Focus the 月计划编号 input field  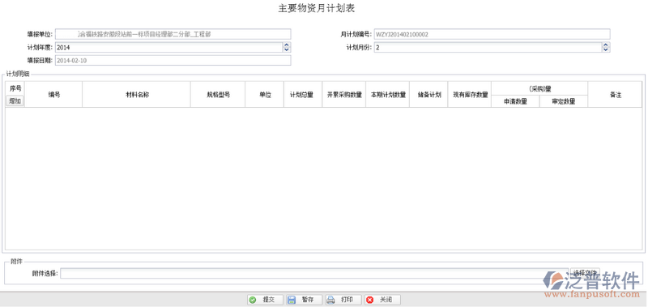click(x=492, y=34)
